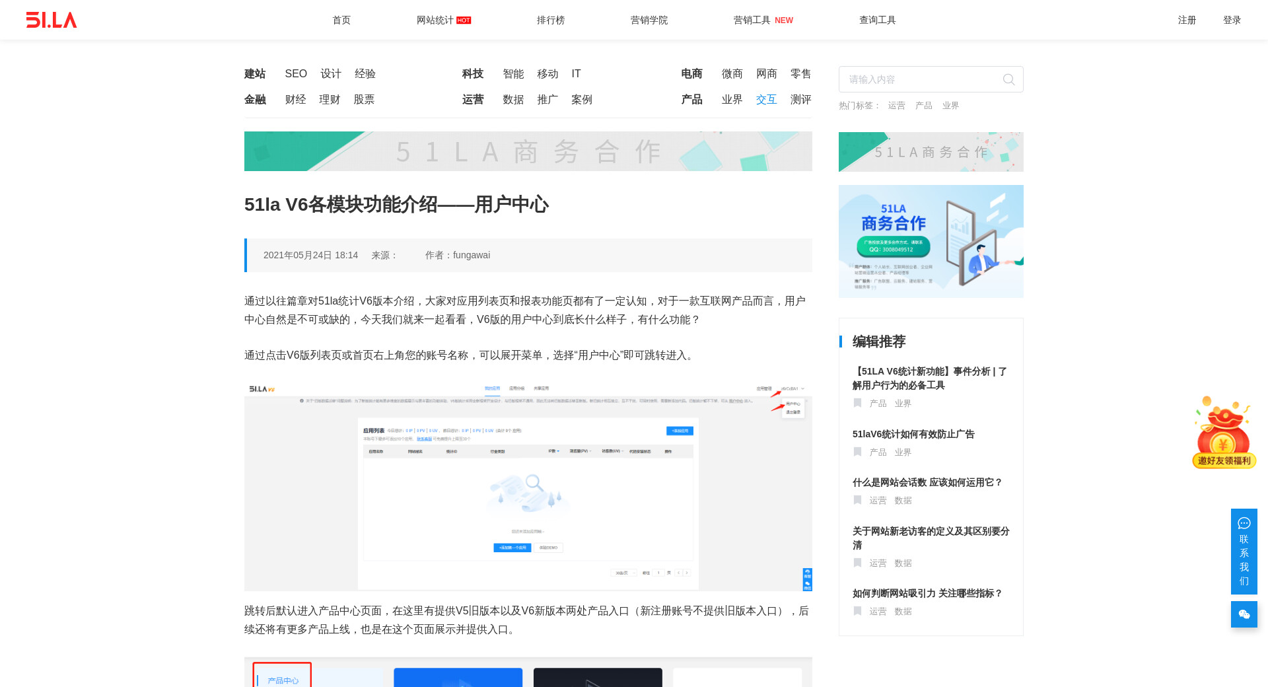Select the SEO category under 建站

pyautogui.click(x=296, y=74)
